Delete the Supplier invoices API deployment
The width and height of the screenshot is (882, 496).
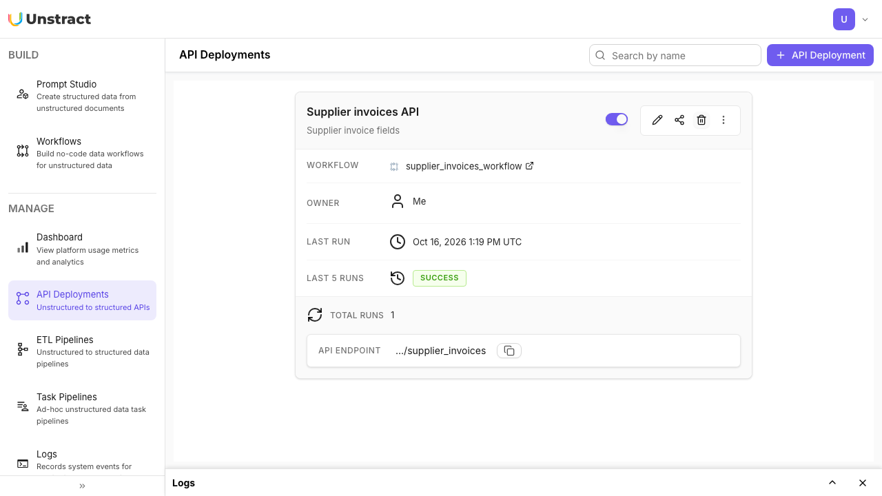coord(701,120)
